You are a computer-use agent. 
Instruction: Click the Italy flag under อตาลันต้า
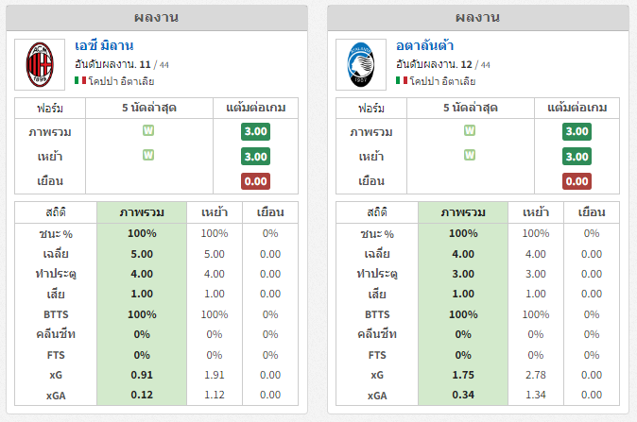point(402,80)
